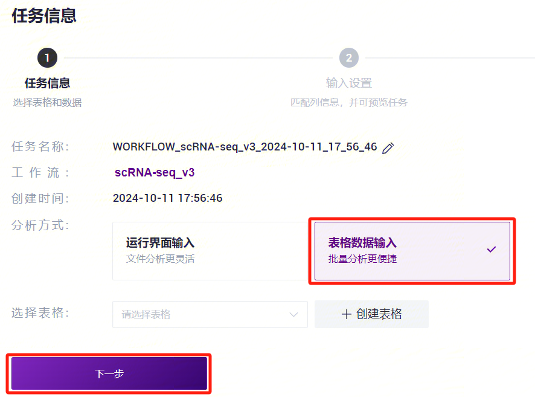The height and width of the screenshot is (397, 535).
Task: Click the creation time 2024-10-11 17:56:46
Action: coord(167,198)
